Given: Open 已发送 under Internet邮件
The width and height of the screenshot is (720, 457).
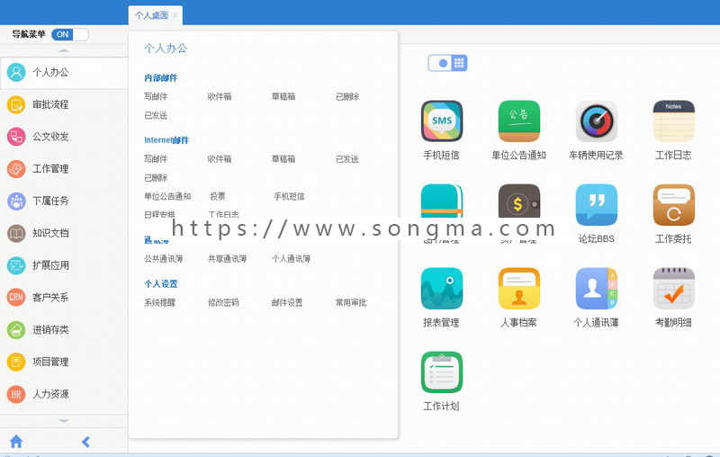Looking at the screenshot, I should (347, 158).
